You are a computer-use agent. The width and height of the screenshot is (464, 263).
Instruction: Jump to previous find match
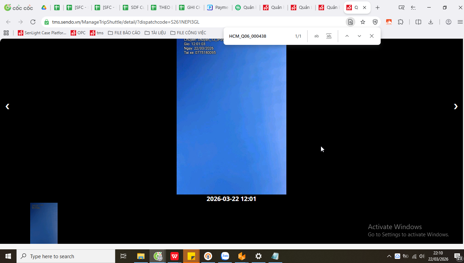coord(347,36)
